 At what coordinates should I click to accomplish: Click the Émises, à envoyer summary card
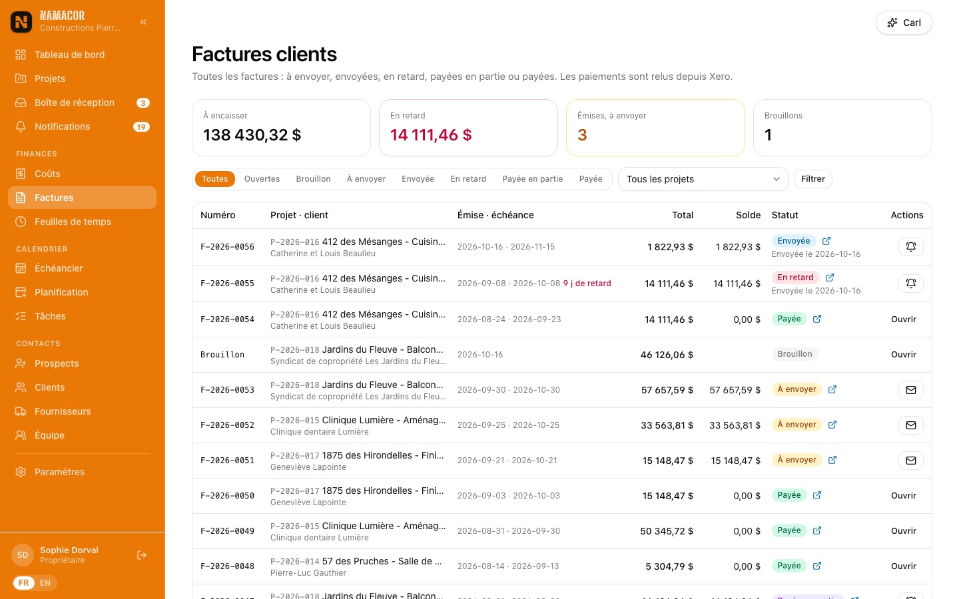pyautogui.click(x=655, y=128)
